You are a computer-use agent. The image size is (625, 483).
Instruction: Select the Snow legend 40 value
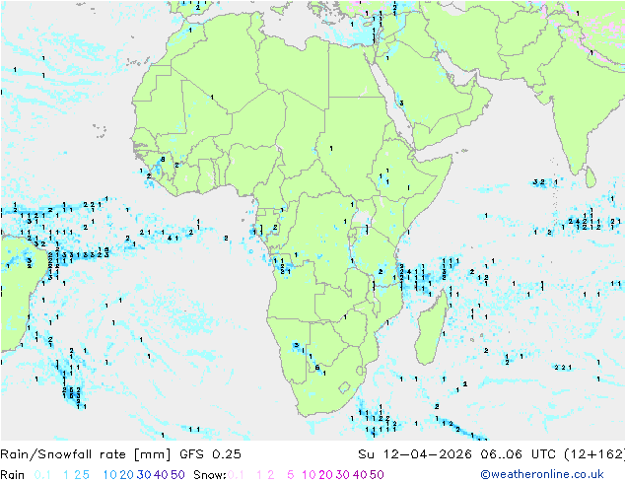coord(360,475)
